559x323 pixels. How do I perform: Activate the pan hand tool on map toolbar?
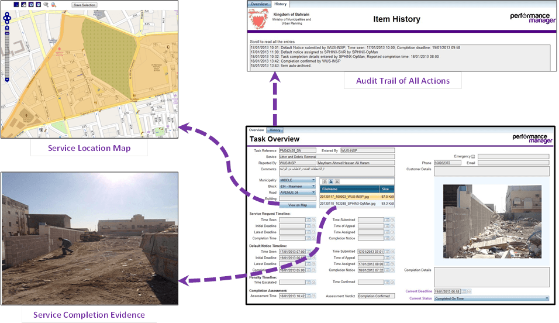point(23,5)
